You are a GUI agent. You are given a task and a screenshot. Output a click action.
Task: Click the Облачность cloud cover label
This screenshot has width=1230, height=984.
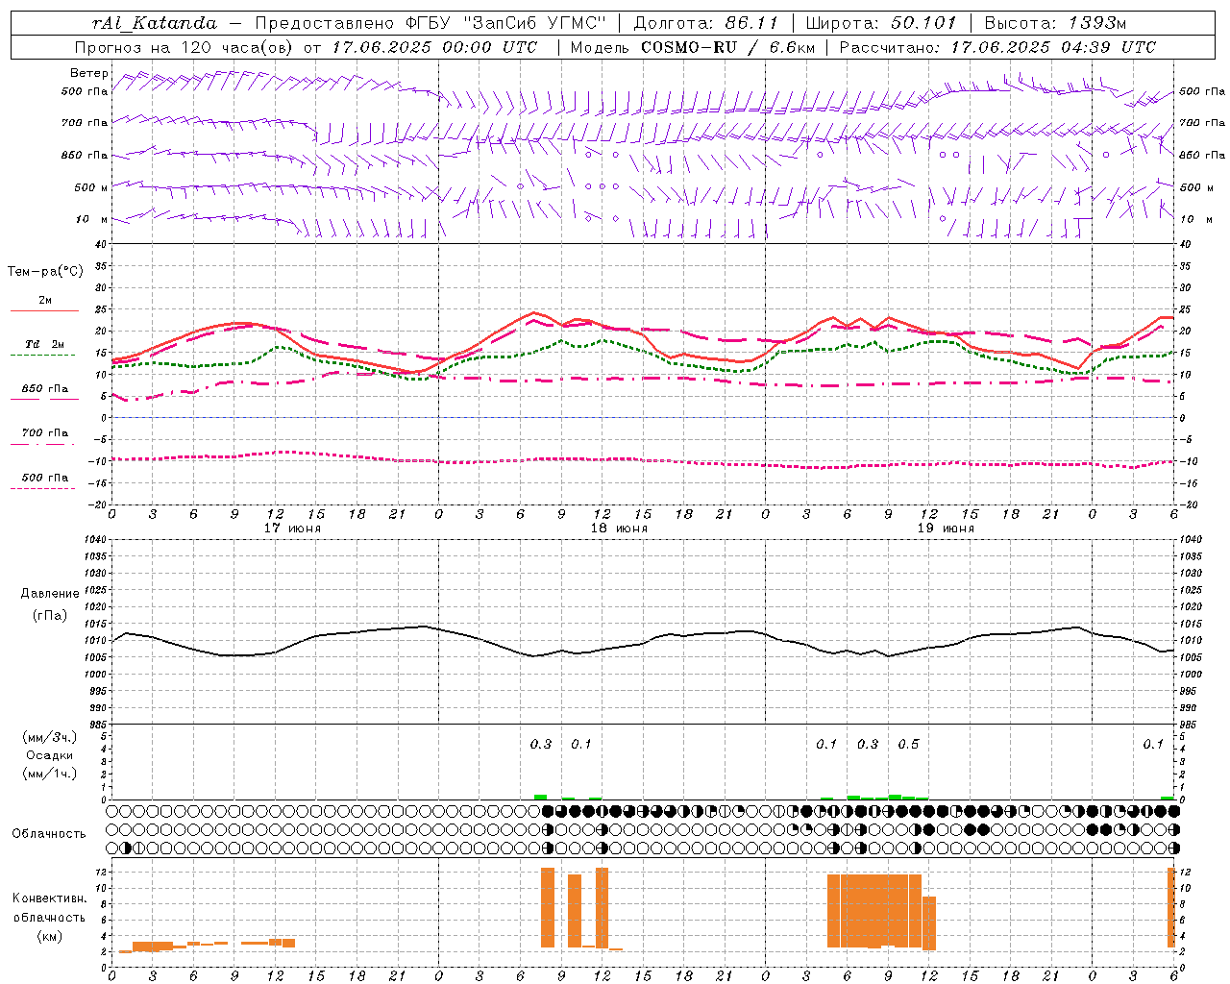[49, 833]
